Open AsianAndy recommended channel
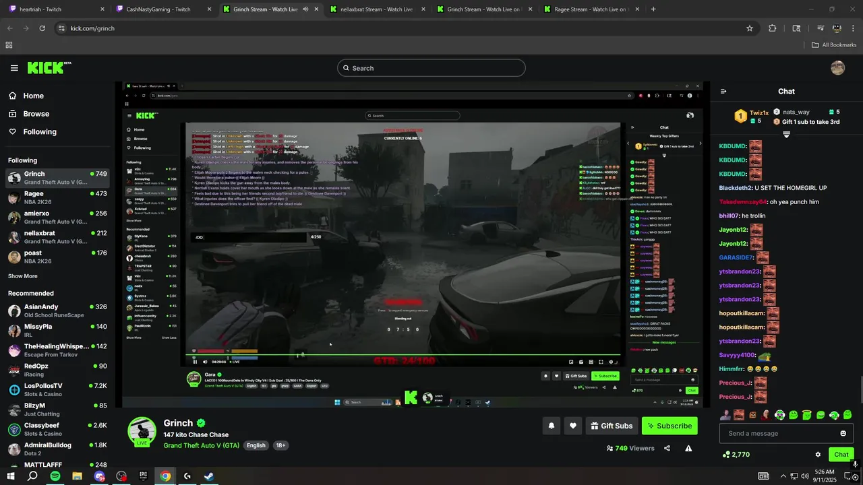Viewport: 863px width, 485px height. click(57, 311)
